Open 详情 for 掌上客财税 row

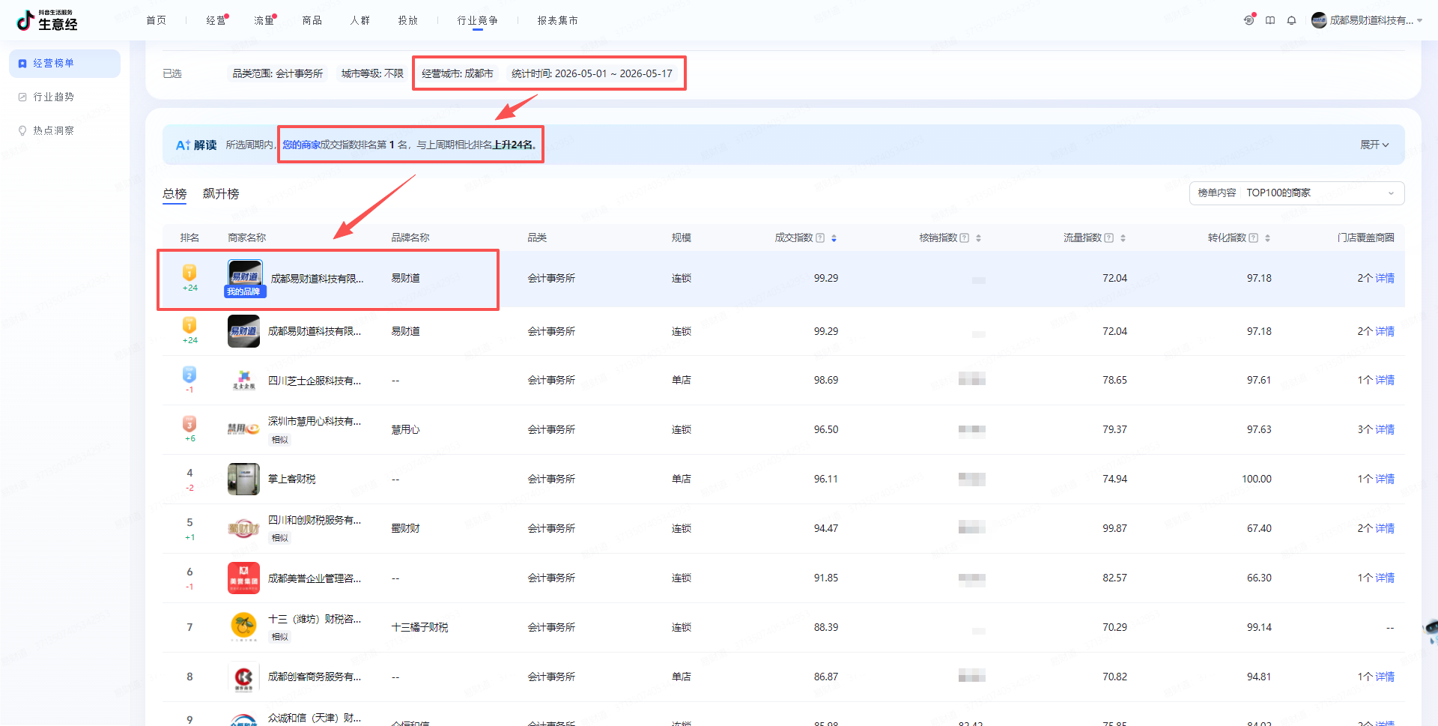tap(1385, 480)
